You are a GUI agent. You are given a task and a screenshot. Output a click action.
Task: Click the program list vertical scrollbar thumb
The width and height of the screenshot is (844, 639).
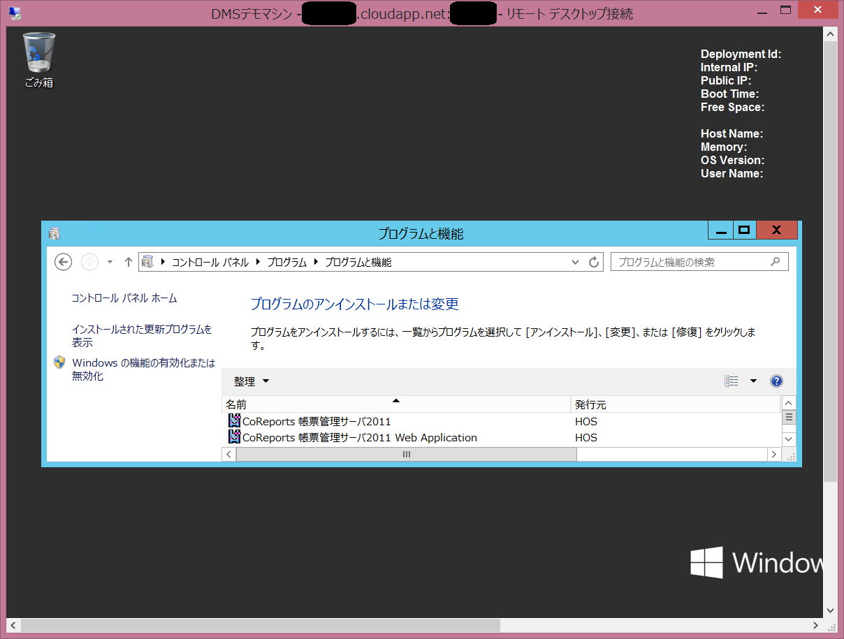click(x=789, y=417)
